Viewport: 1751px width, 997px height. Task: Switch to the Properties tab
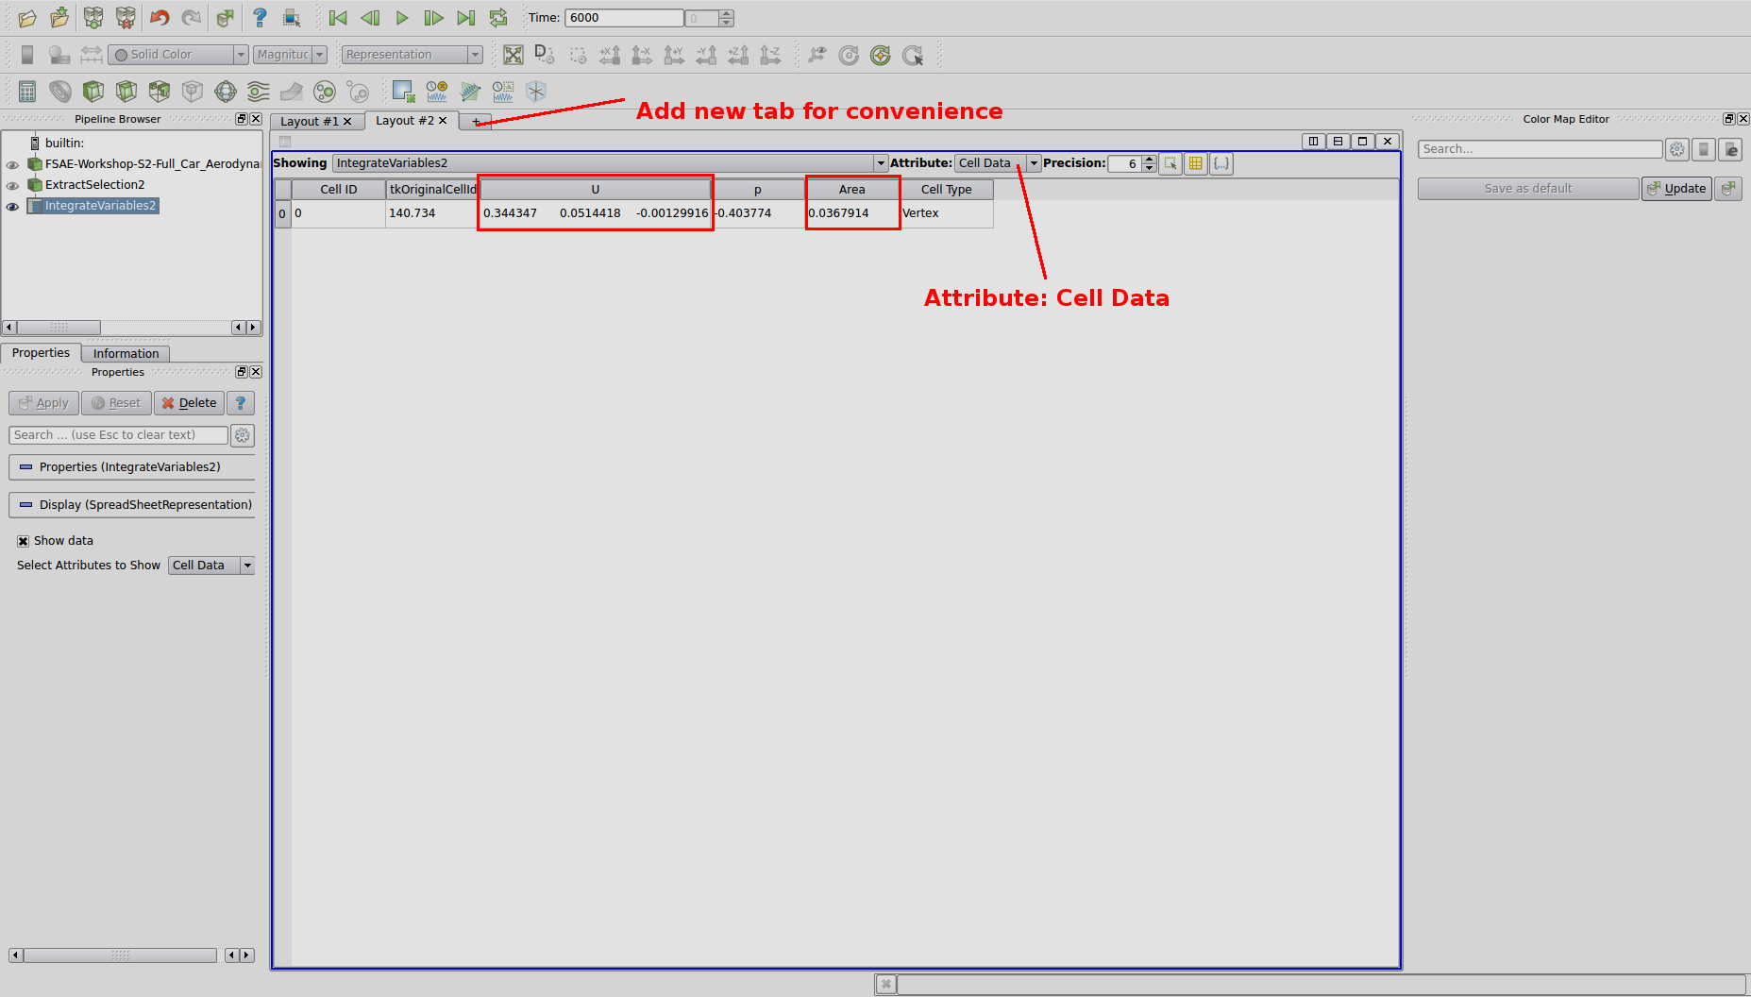41,353
